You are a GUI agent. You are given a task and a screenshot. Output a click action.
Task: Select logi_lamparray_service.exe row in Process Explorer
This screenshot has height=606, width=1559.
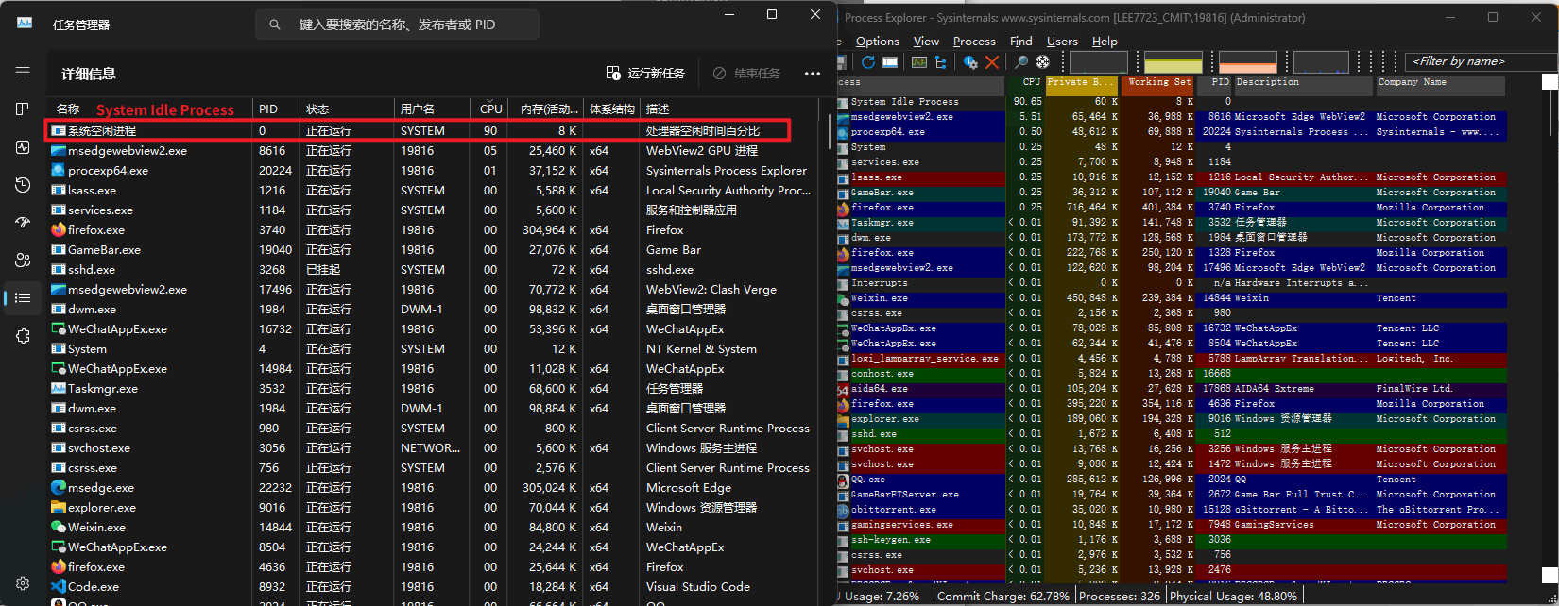point(1172,359)
